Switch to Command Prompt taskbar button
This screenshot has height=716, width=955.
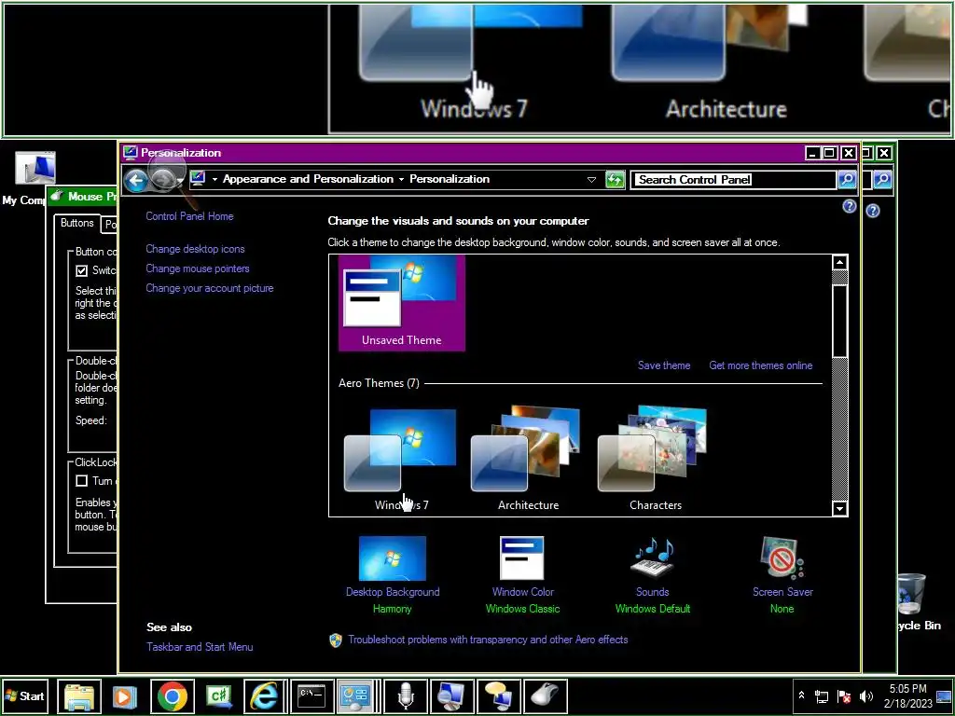click(x=311, y=696)
